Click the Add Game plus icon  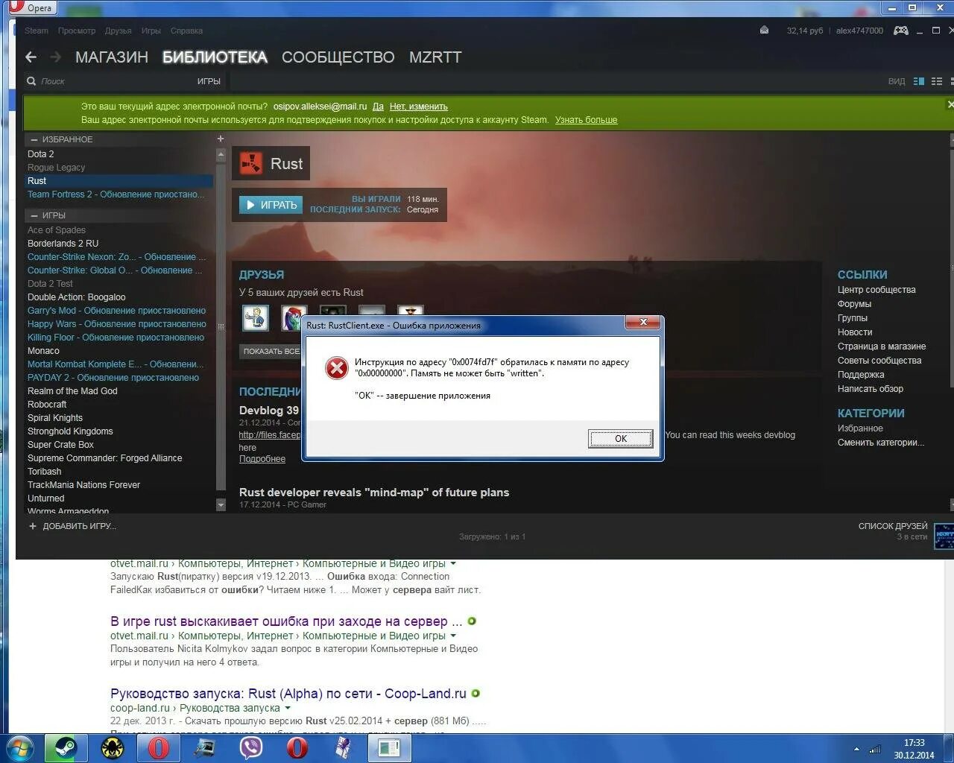pos(32,526)
